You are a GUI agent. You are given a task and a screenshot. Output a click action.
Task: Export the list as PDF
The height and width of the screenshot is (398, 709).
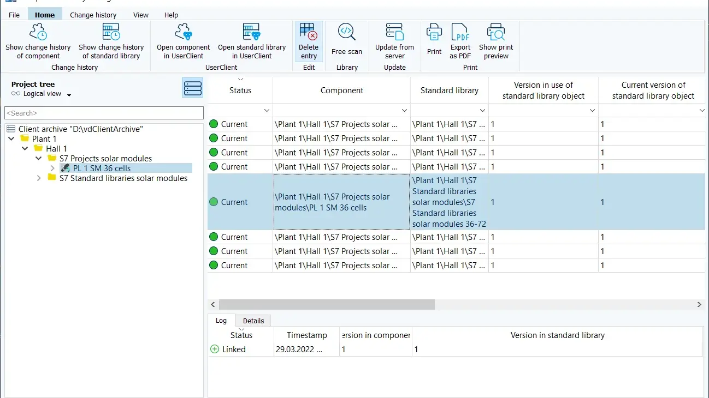point(460,41)
